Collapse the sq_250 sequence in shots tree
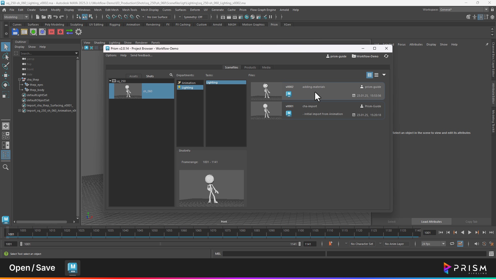The height and width of the screenshot is (279, 496). click(x=110, y=81)
